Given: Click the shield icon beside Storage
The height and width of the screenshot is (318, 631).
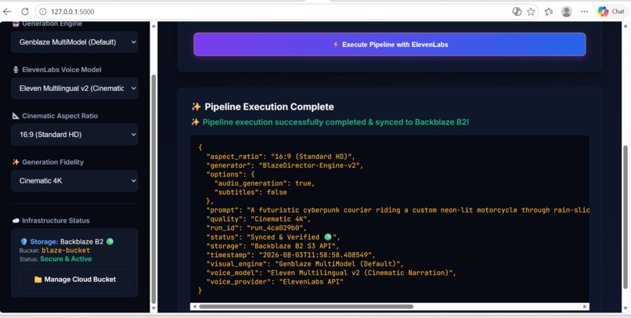Looking at the screenshot, I should click(x=23, y=241).
